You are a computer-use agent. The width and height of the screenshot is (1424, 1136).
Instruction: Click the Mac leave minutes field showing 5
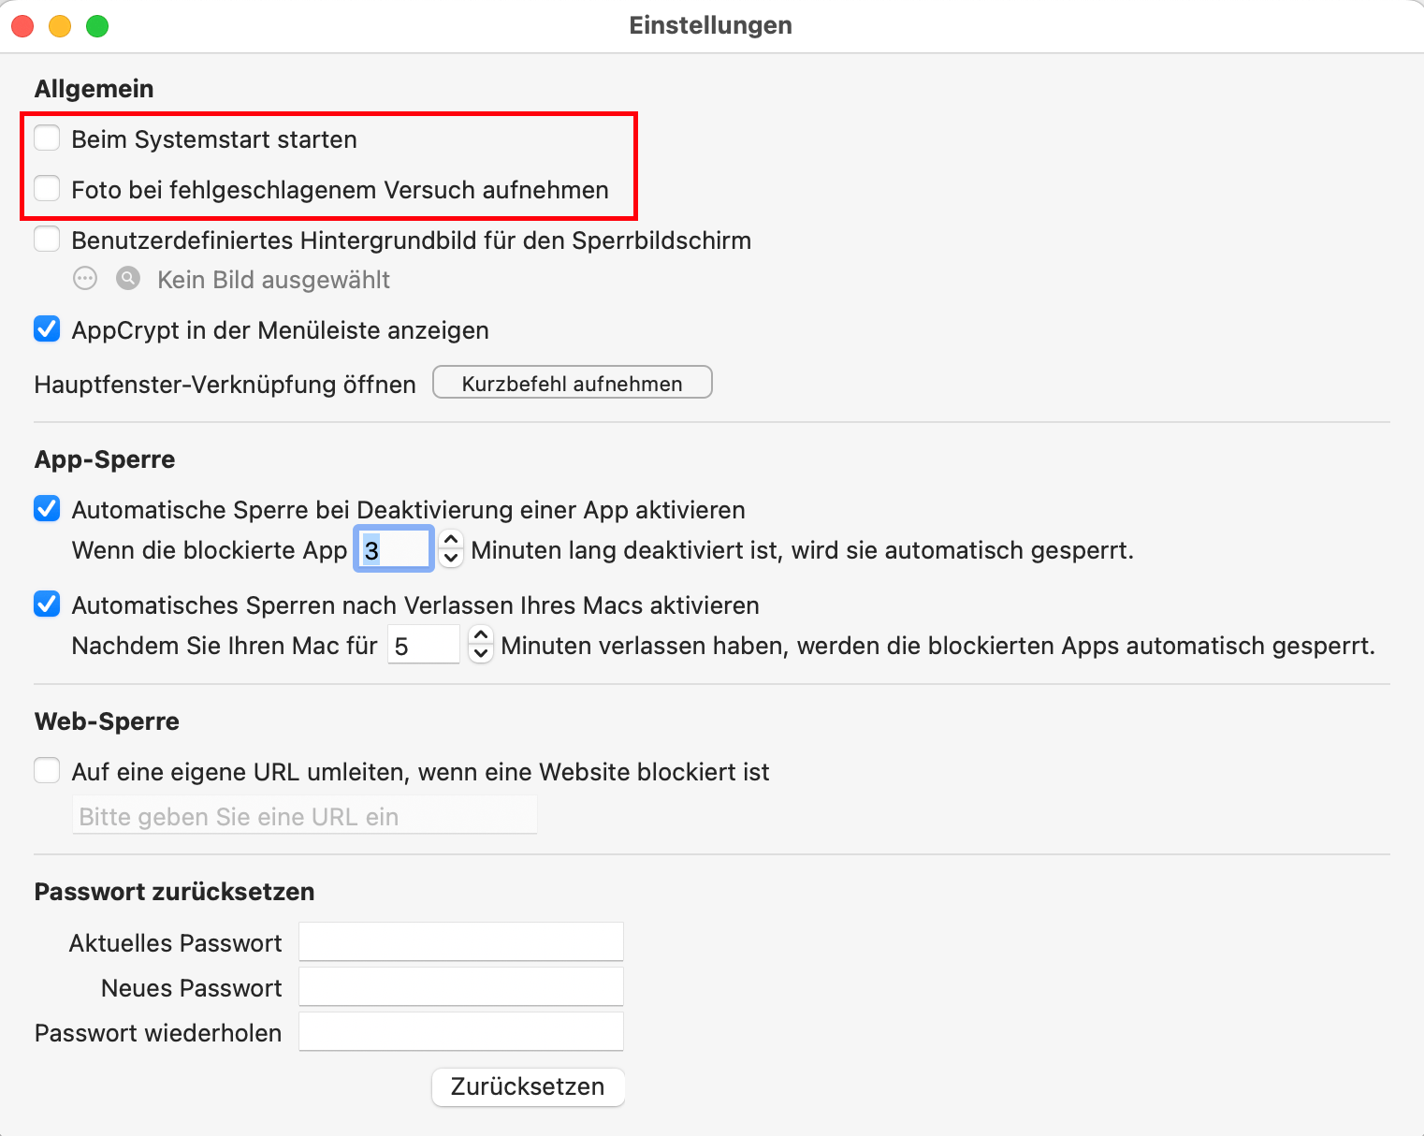pos(424,646)
